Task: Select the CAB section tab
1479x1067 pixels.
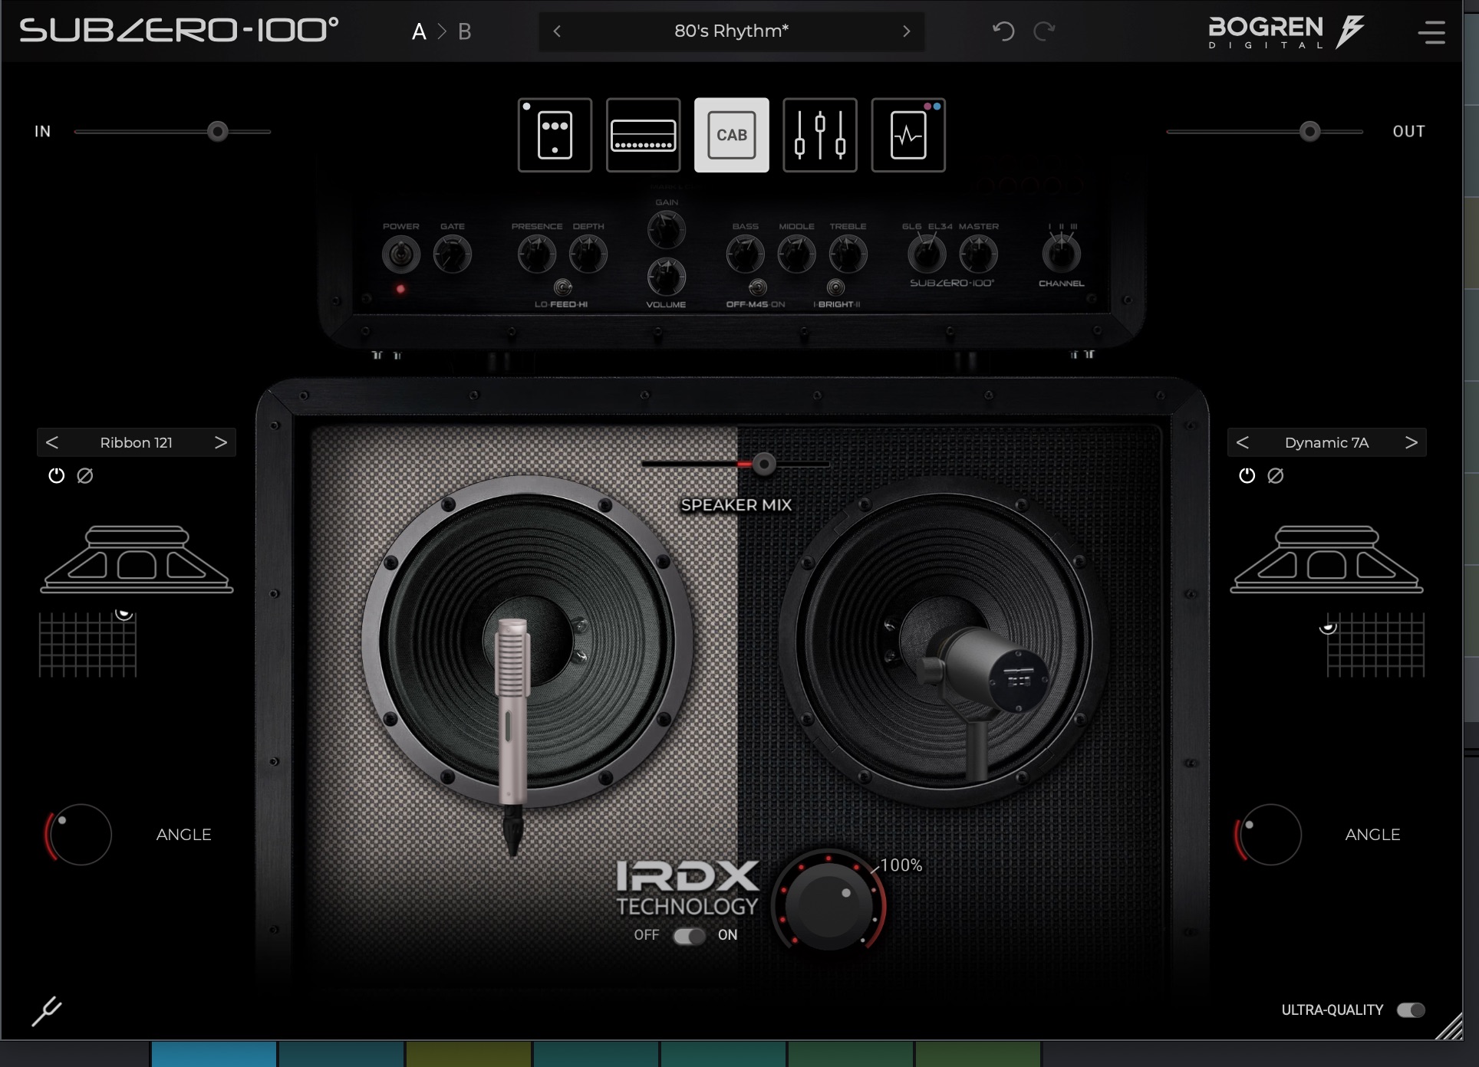Action: point(731,135)
